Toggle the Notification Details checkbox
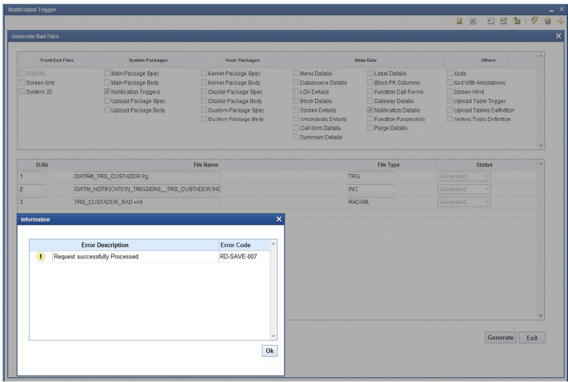This screenshot has width=568, height=382. [370, 110]
